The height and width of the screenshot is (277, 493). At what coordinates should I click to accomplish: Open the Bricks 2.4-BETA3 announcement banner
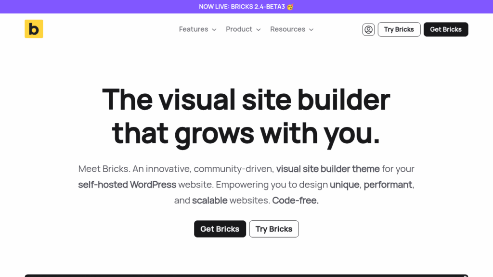click(x=246, y=7)
